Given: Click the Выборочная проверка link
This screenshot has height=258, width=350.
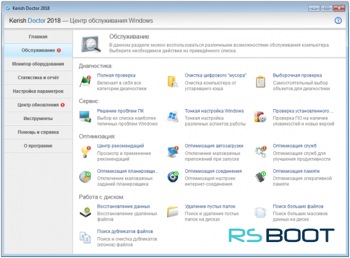Looking at the screenshot, I should [297, 75].
